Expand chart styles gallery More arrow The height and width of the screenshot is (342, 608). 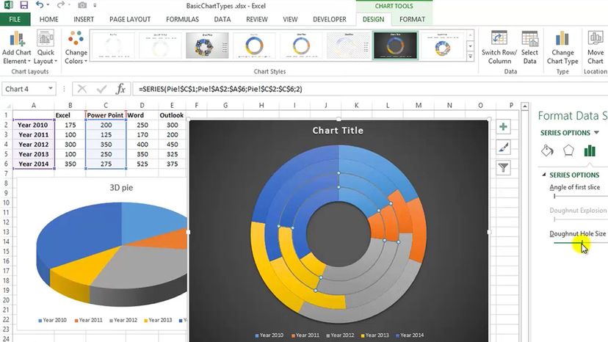click(471, 56)
